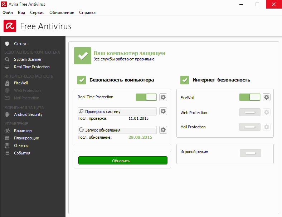This screenshot has width=282, height=217.
Task: Click the Mail Protection envelope icon in sidebar
Action: click(x=7, y=98)
